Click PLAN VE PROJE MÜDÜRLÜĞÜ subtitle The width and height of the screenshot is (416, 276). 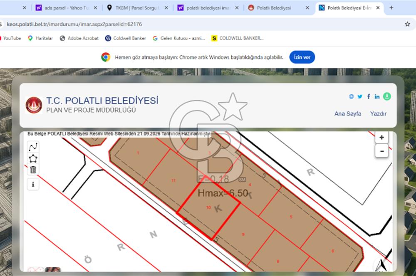pos(91,110)
